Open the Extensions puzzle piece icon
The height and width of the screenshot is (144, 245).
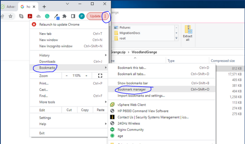pos(64,16)
